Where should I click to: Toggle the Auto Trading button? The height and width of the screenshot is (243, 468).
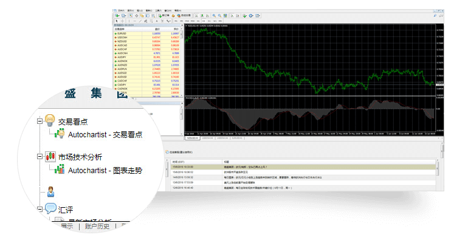click(184, 16)
